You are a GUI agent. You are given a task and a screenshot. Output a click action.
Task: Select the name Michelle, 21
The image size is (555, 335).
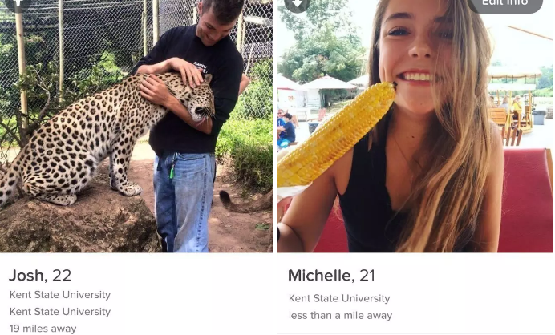click(331, 275)
